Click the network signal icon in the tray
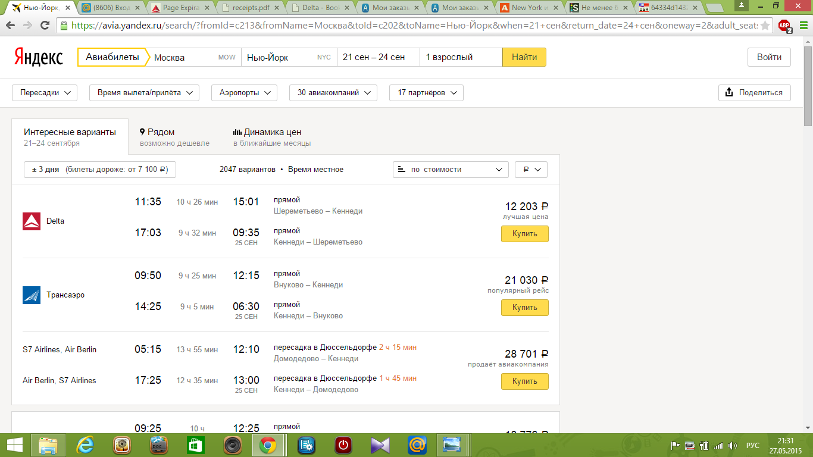The width and height of the screenshot is (813, 457). tap(719, 445)
